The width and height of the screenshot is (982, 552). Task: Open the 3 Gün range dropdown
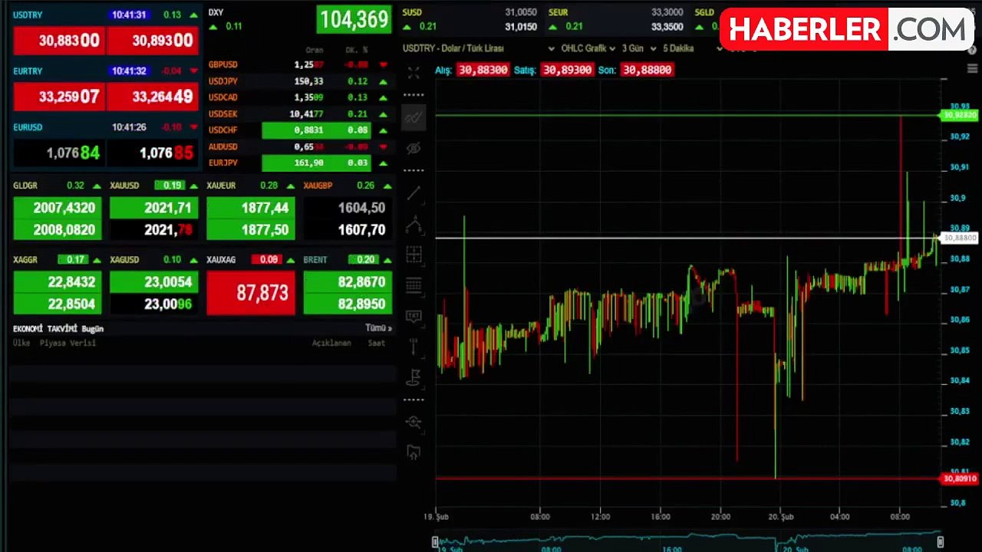tap(639, 48)
